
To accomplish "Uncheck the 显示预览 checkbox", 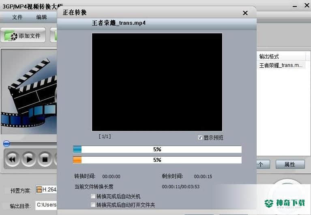I will (x=200, y=138).
